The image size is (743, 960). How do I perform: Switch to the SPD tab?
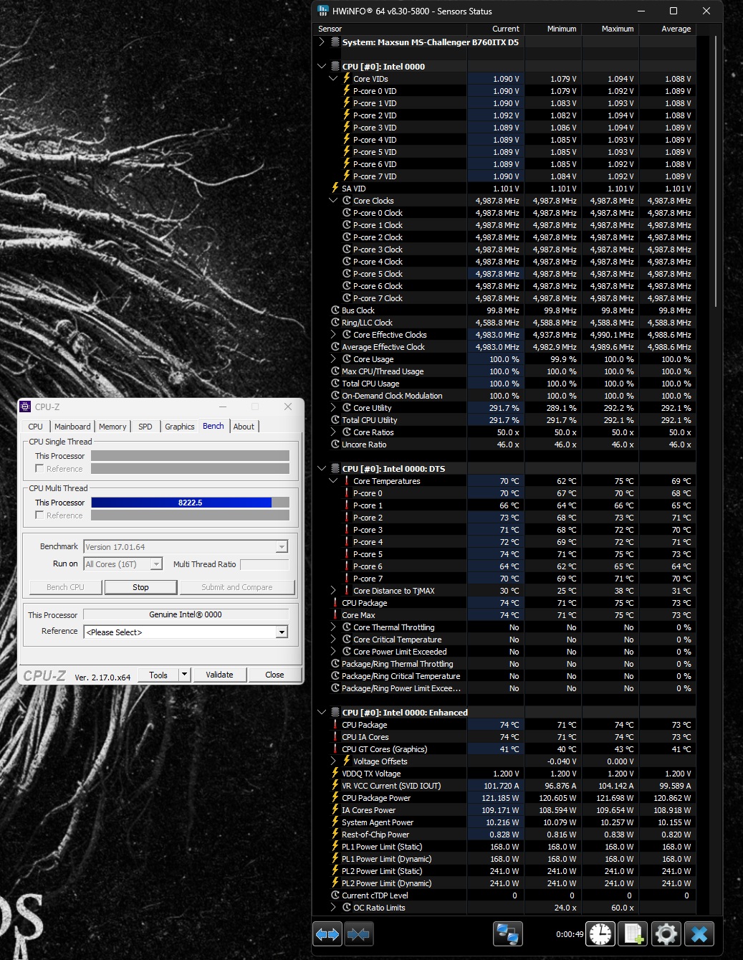click(x=145, y=427)
